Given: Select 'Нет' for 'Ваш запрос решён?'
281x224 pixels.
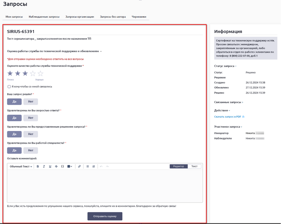Looking at the screenshot, I should pyautogui.click(x=31, y=102).
